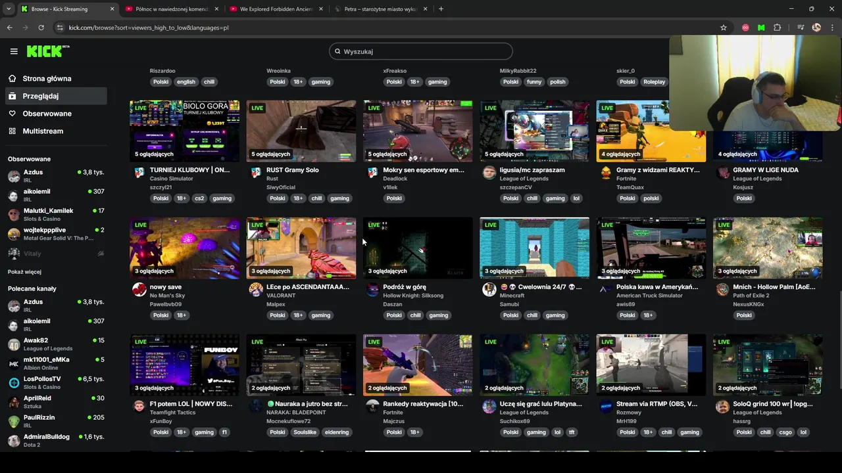Click the v1llek streamer avatar
The image size is (842, 473).
click(x=372, y=173)
